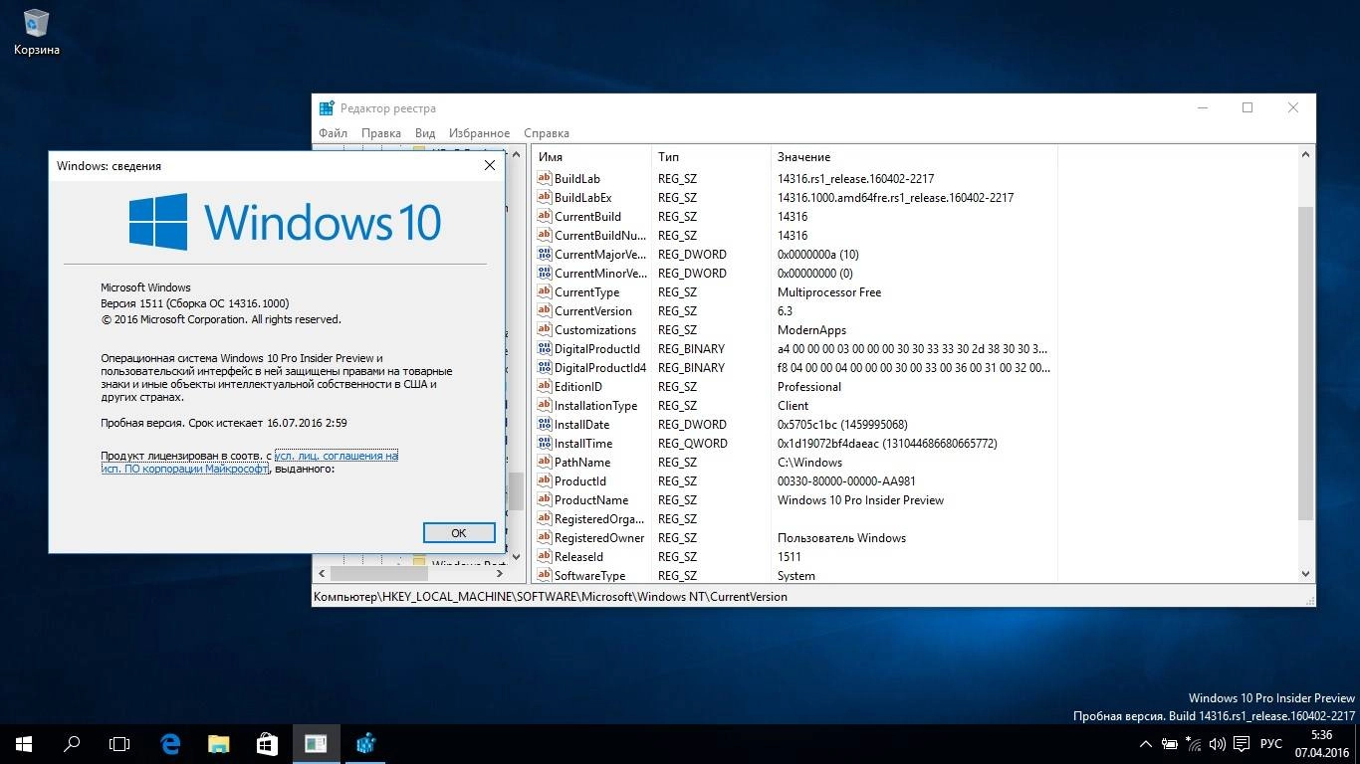Click the '00330-80000-00000-AA981' data cell
This screenshot has width=1360, height=764.
point(846,480)
